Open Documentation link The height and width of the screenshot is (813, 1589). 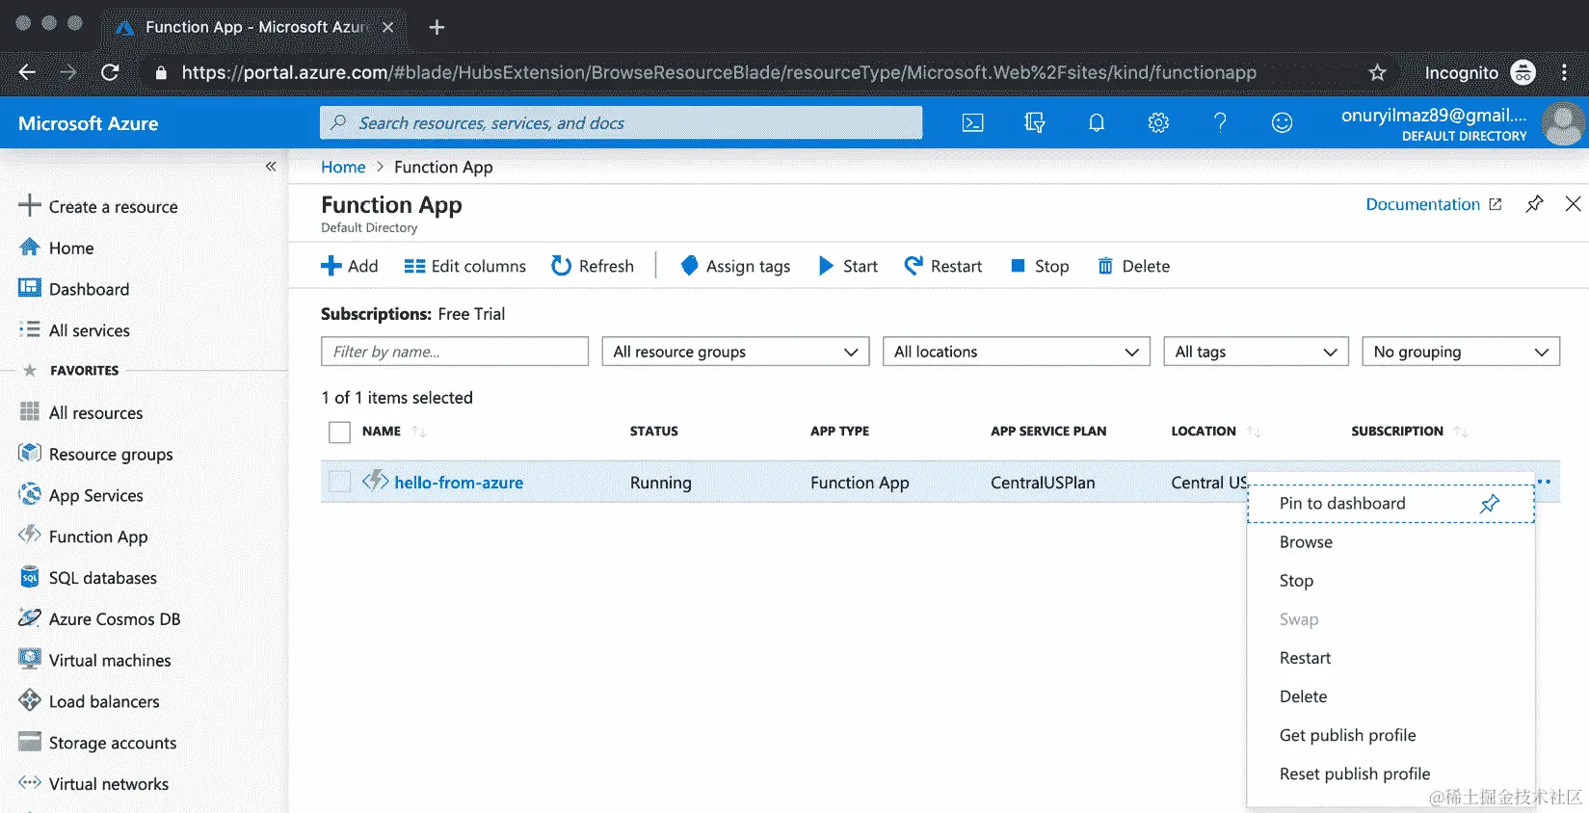coord(1433,204)
